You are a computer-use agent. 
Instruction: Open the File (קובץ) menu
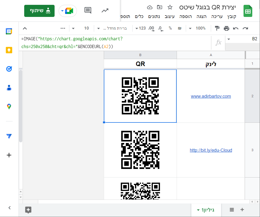tap(232, 16)
